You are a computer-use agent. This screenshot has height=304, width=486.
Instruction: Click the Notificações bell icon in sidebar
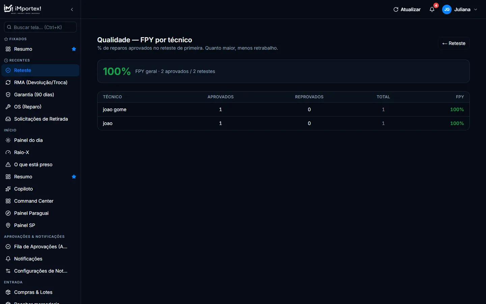click(8, 259)
